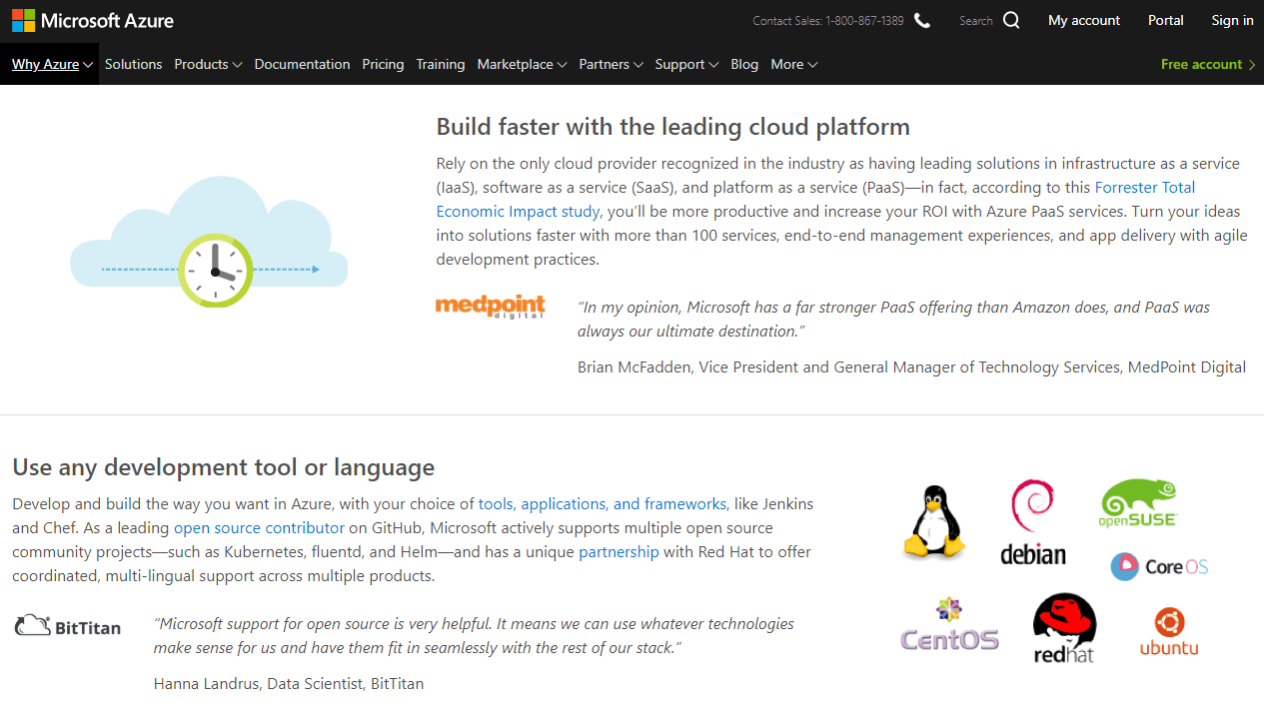The width and height of the screenshot is (1264, 713).
Task: Click the Search text field
Action: (x=976, y=21)
